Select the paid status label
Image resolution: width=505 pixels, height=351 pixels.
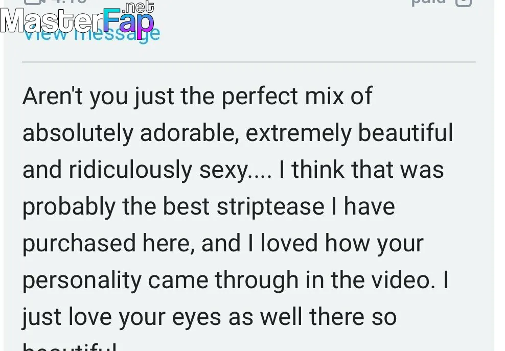(429, 3)
